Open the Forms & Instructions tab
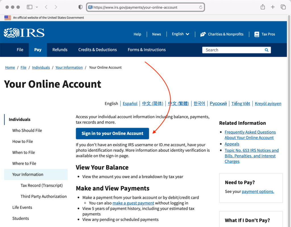This screenshot has width=291, height=227. [147, 50]
